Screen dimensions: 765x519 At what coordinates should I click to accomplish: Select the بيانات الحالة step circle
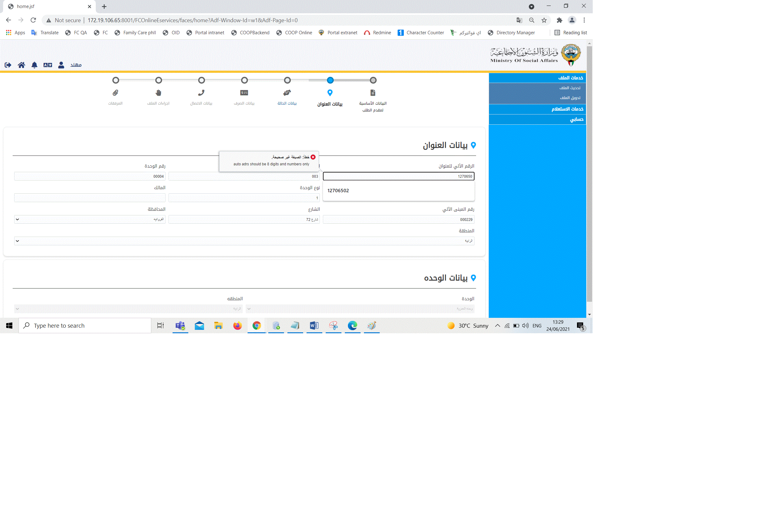coord(287,80)
